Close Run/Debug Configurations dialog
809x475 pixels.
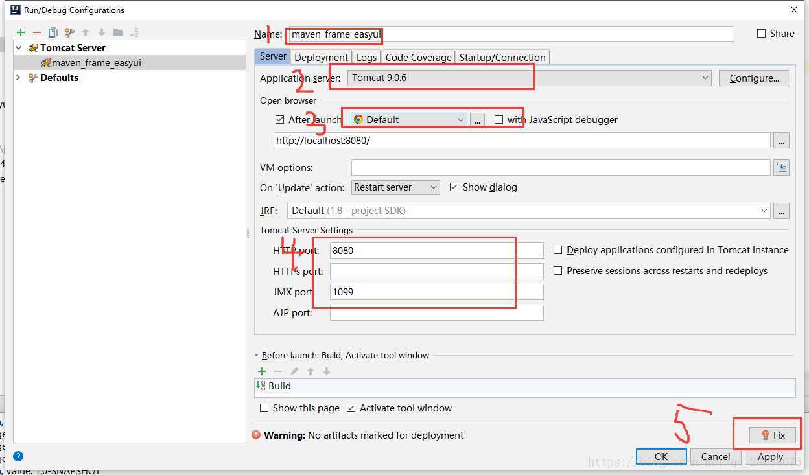click(794, 10)
